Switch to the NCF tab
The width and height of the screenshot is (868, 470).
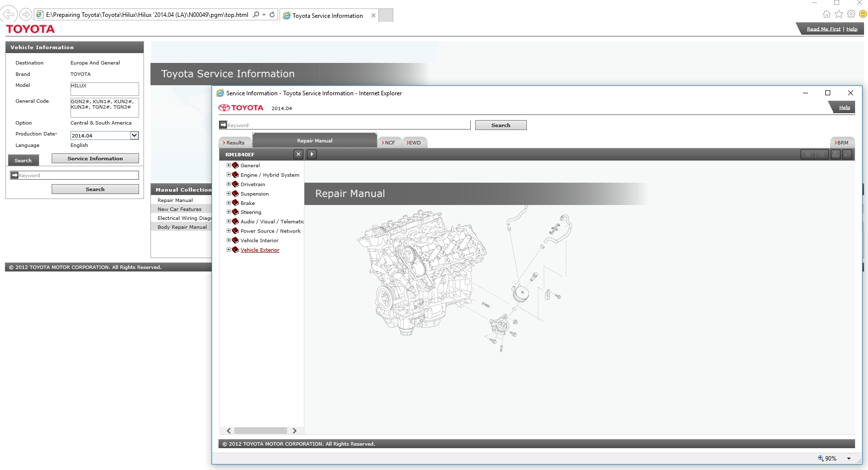click(x=389, y=142)
